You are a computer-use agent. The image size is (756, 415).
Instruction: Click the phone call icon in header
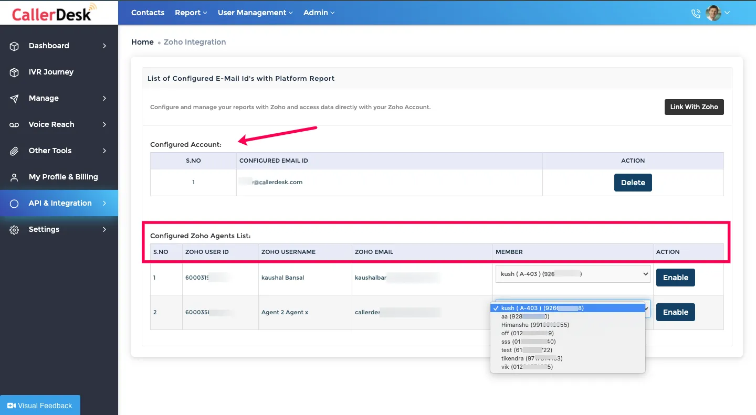click(x=696, y=13)
